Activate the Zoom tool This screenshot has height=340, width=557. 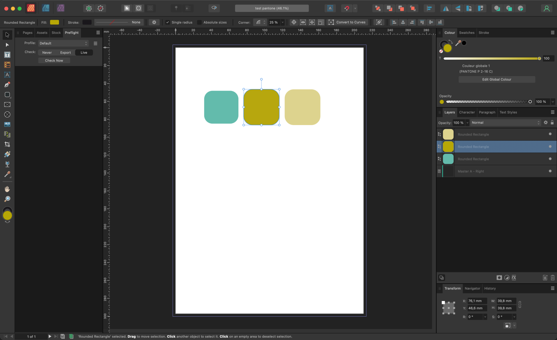[7, 199]
